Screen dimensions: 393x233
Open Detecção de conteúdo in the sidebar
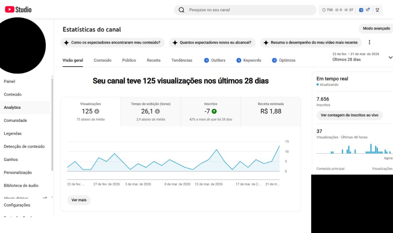(25, 146)
